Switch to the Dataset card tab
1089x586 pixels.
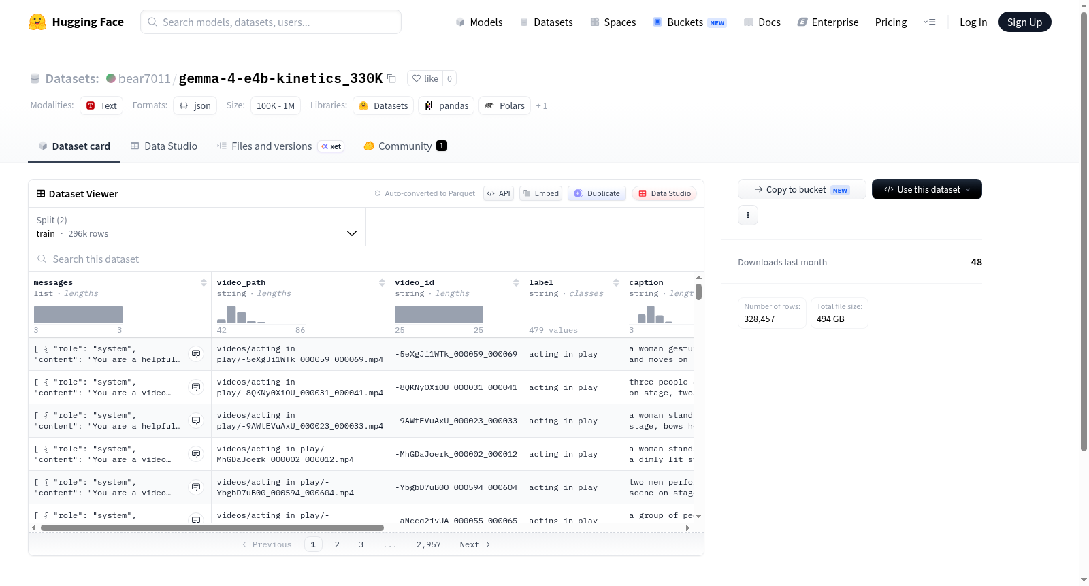[74, 146]
